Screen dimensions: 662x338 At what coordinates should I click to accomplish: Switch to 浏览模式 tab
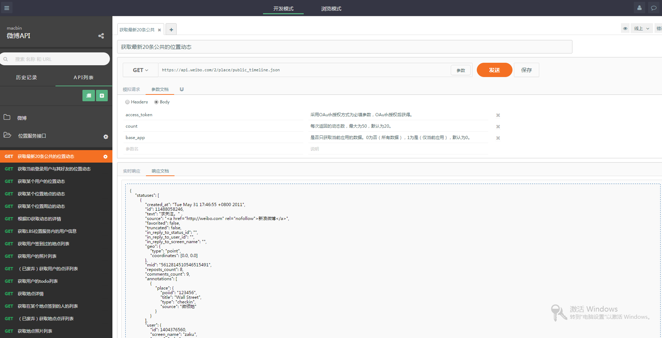(331, 9)
